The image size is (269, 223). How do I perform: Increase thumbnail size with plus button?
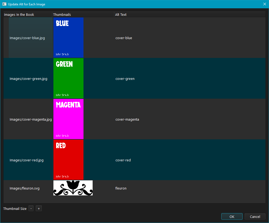39,209
